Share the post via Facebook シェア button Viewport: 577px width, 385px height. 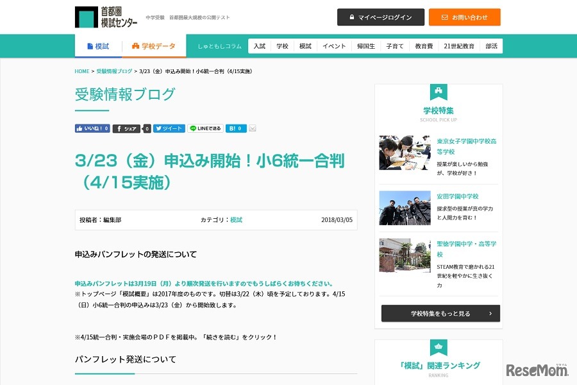[127, 128]
